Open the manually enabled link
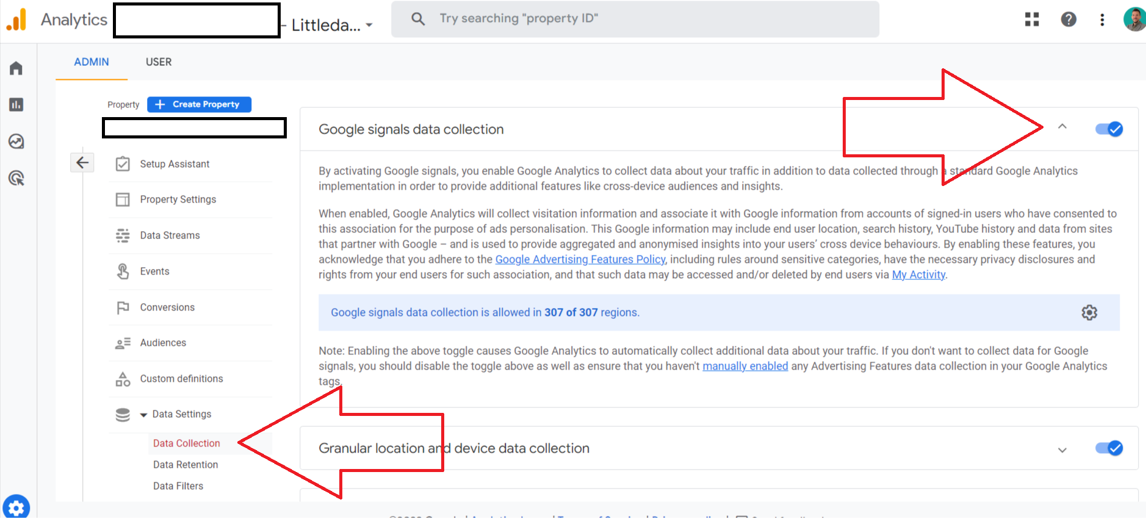Screen dimensions: 1146x519 [745, 366]
